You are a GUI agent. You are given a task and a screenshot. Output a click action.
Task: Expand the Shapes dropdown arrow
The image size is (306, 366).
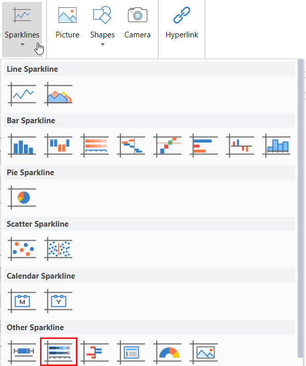click(103, 44)
